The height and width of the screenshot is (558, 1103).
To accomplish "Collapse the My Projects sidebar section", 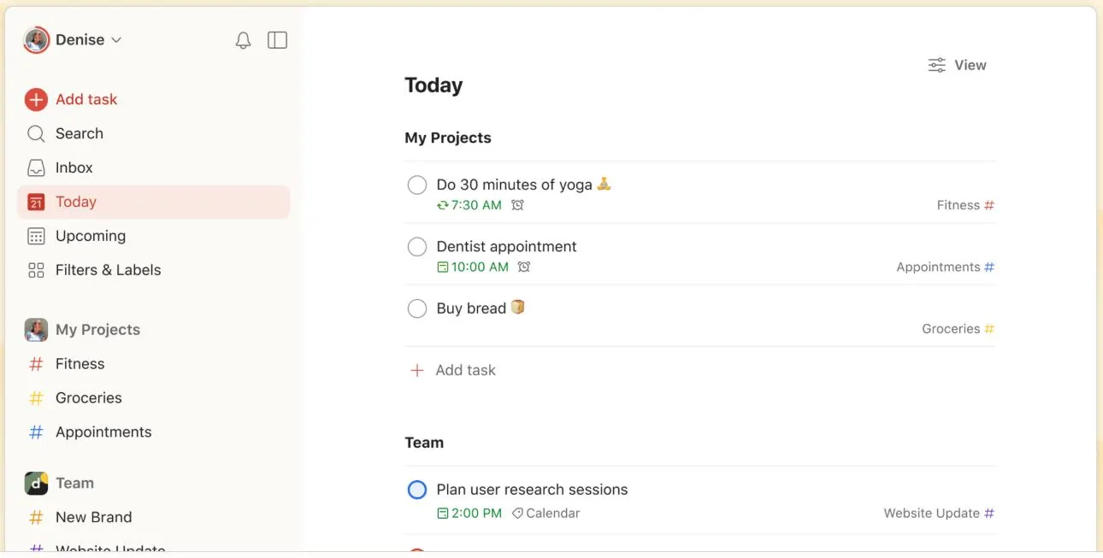I will (97, 330).
